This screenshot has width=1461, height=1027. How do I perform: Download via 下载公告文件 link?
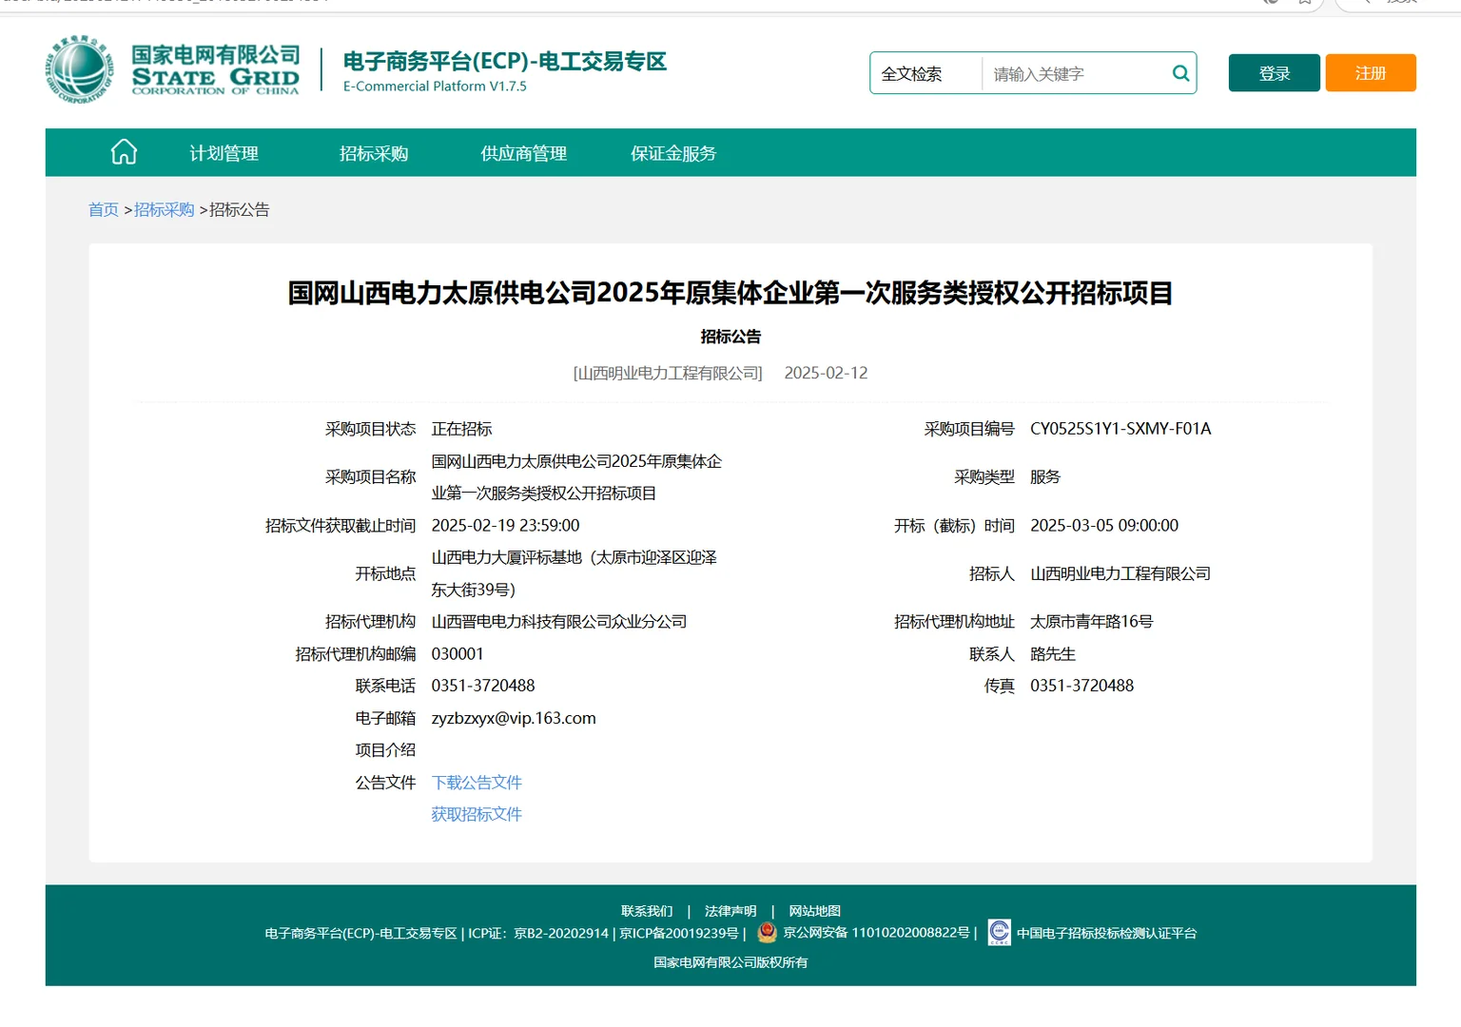477,782
